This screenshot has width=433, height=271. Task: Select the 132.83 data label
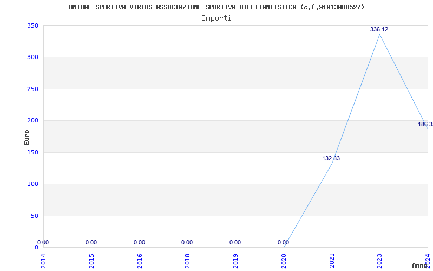coord(331,158)
